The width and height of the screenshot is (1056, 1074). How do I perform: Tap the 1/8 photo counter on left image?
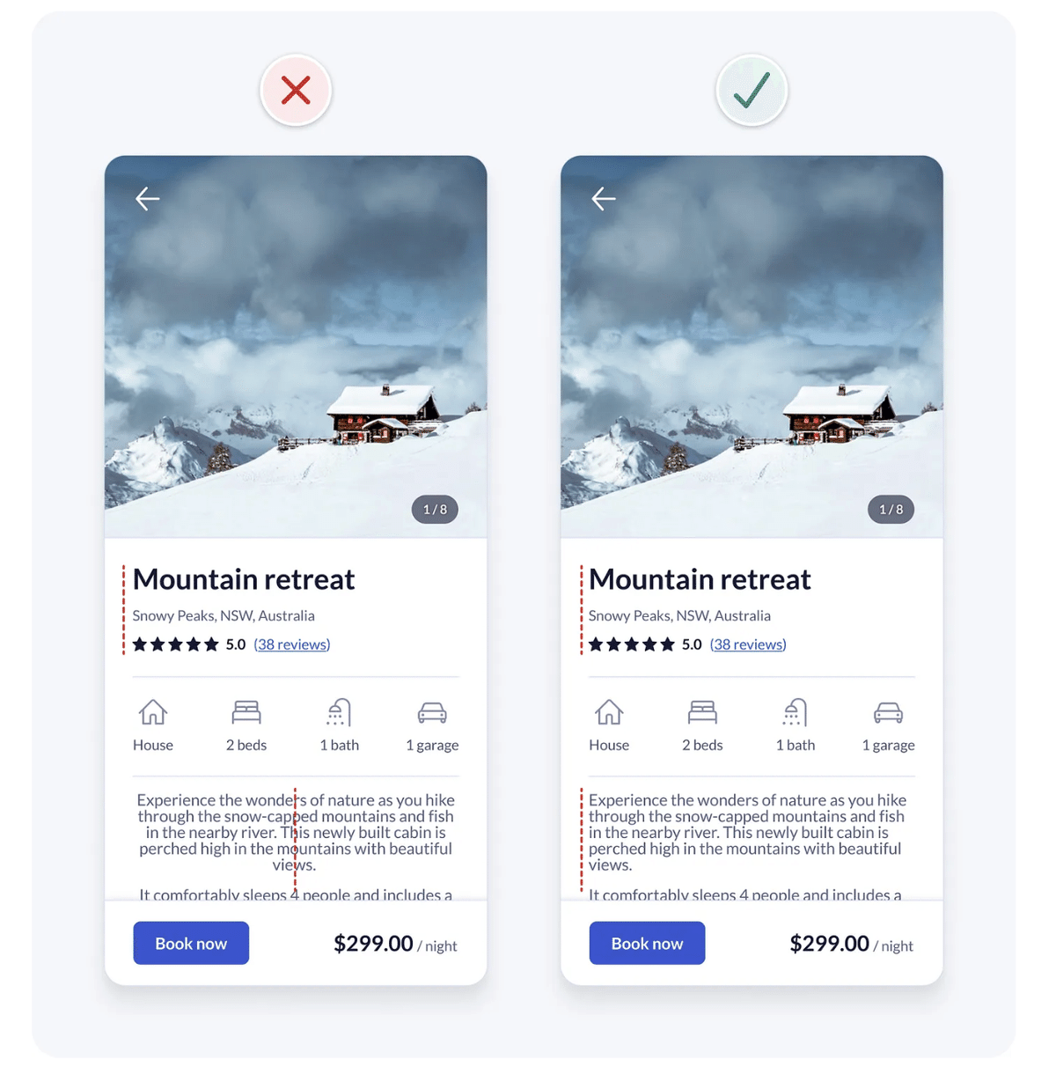[x=435, y=510]
